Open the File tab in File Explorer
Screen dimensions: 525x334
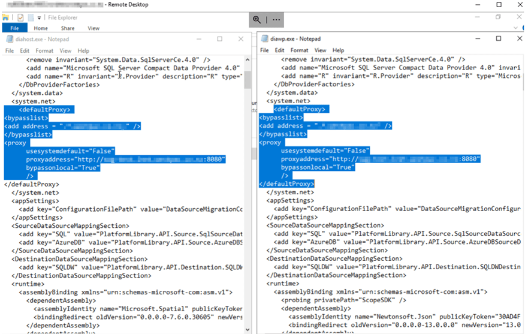(14, 28)
